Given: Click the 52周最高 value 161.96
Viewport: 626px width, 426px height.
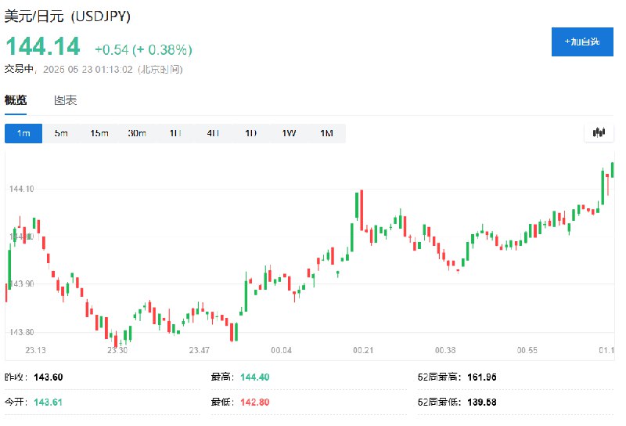Looking at the screenshot, I should point(482,377).
